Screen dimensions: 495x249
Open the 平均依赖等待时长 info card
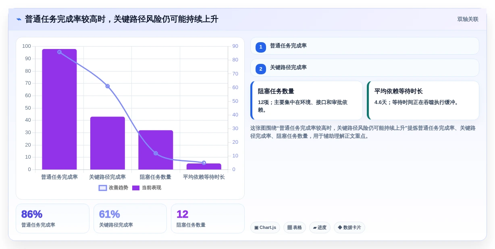(423, 100)
